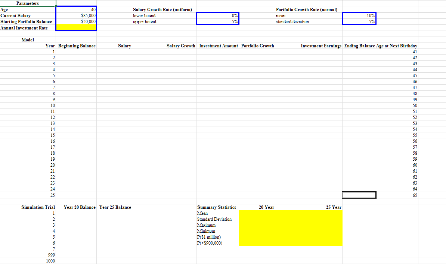This screenshot has width=446, height=264.
Task: Click the portfolio mean value 10%
Action: [359, 16]
